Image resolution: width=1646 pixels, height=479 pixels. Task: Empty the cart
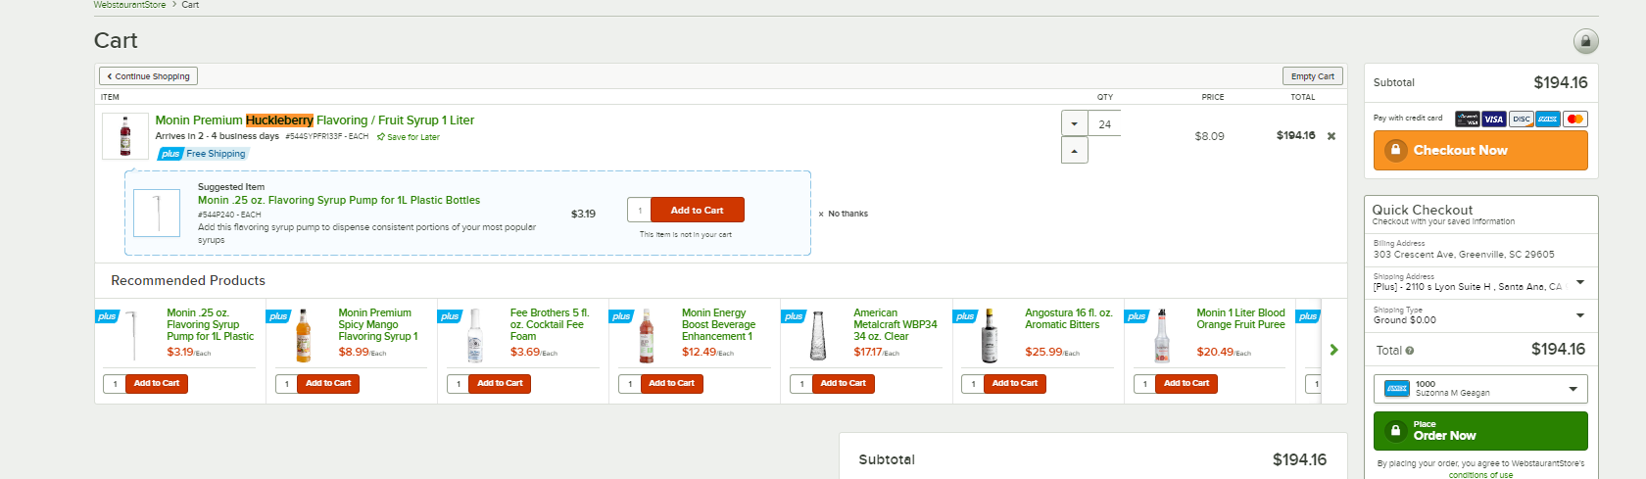(x=1312, y=76)
